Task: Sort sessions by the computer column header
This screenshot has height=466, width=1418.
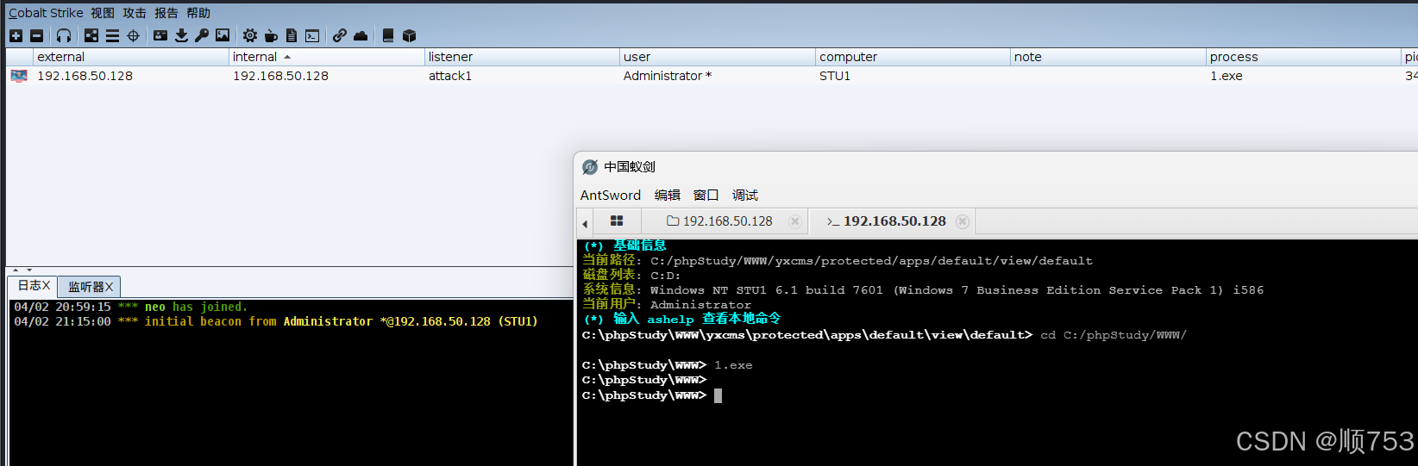Action: click(913, 57)
